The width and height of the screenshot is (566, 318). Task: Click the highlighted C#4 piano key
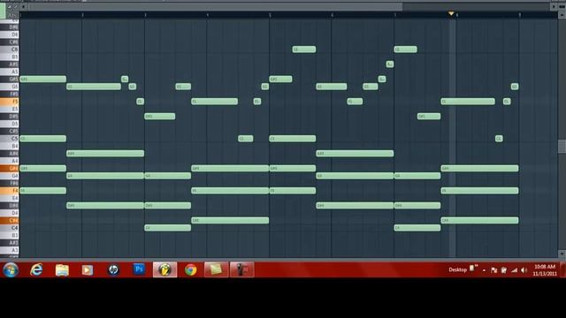10,220
